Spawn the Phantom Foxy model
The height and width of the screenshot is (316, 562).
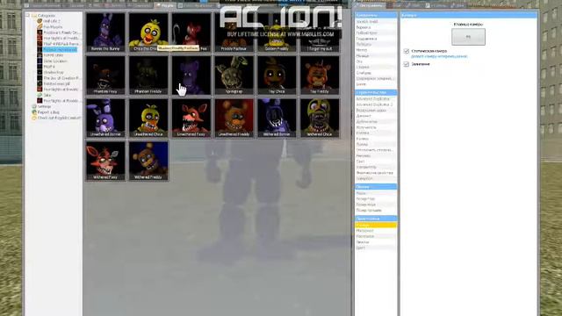[105, 75]
